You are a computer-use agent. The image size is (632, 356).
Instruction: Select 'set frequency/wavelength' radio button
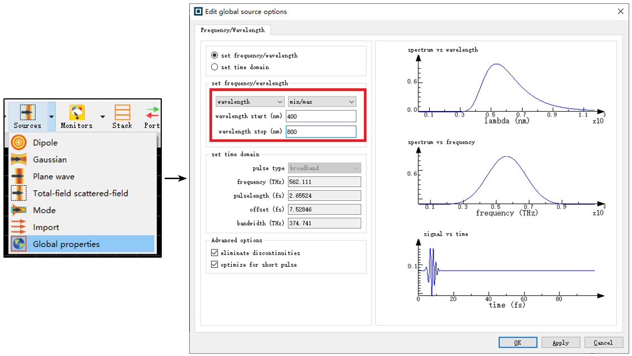point(214,55)
